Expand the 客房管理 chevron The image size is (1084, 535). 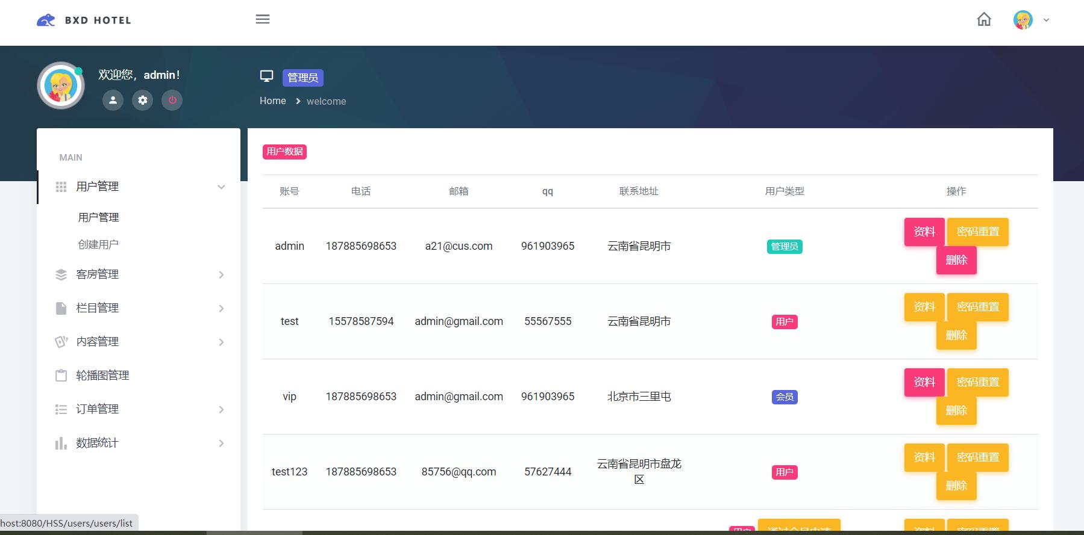click(x=221, y=275)
